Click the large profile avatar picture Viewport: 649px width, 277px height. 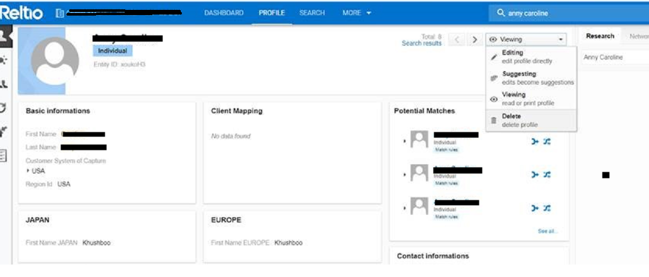point(55,61)
